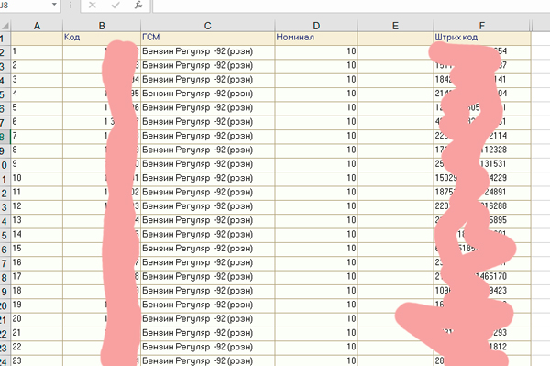Click cell A16 with value 15

point(37,249)
